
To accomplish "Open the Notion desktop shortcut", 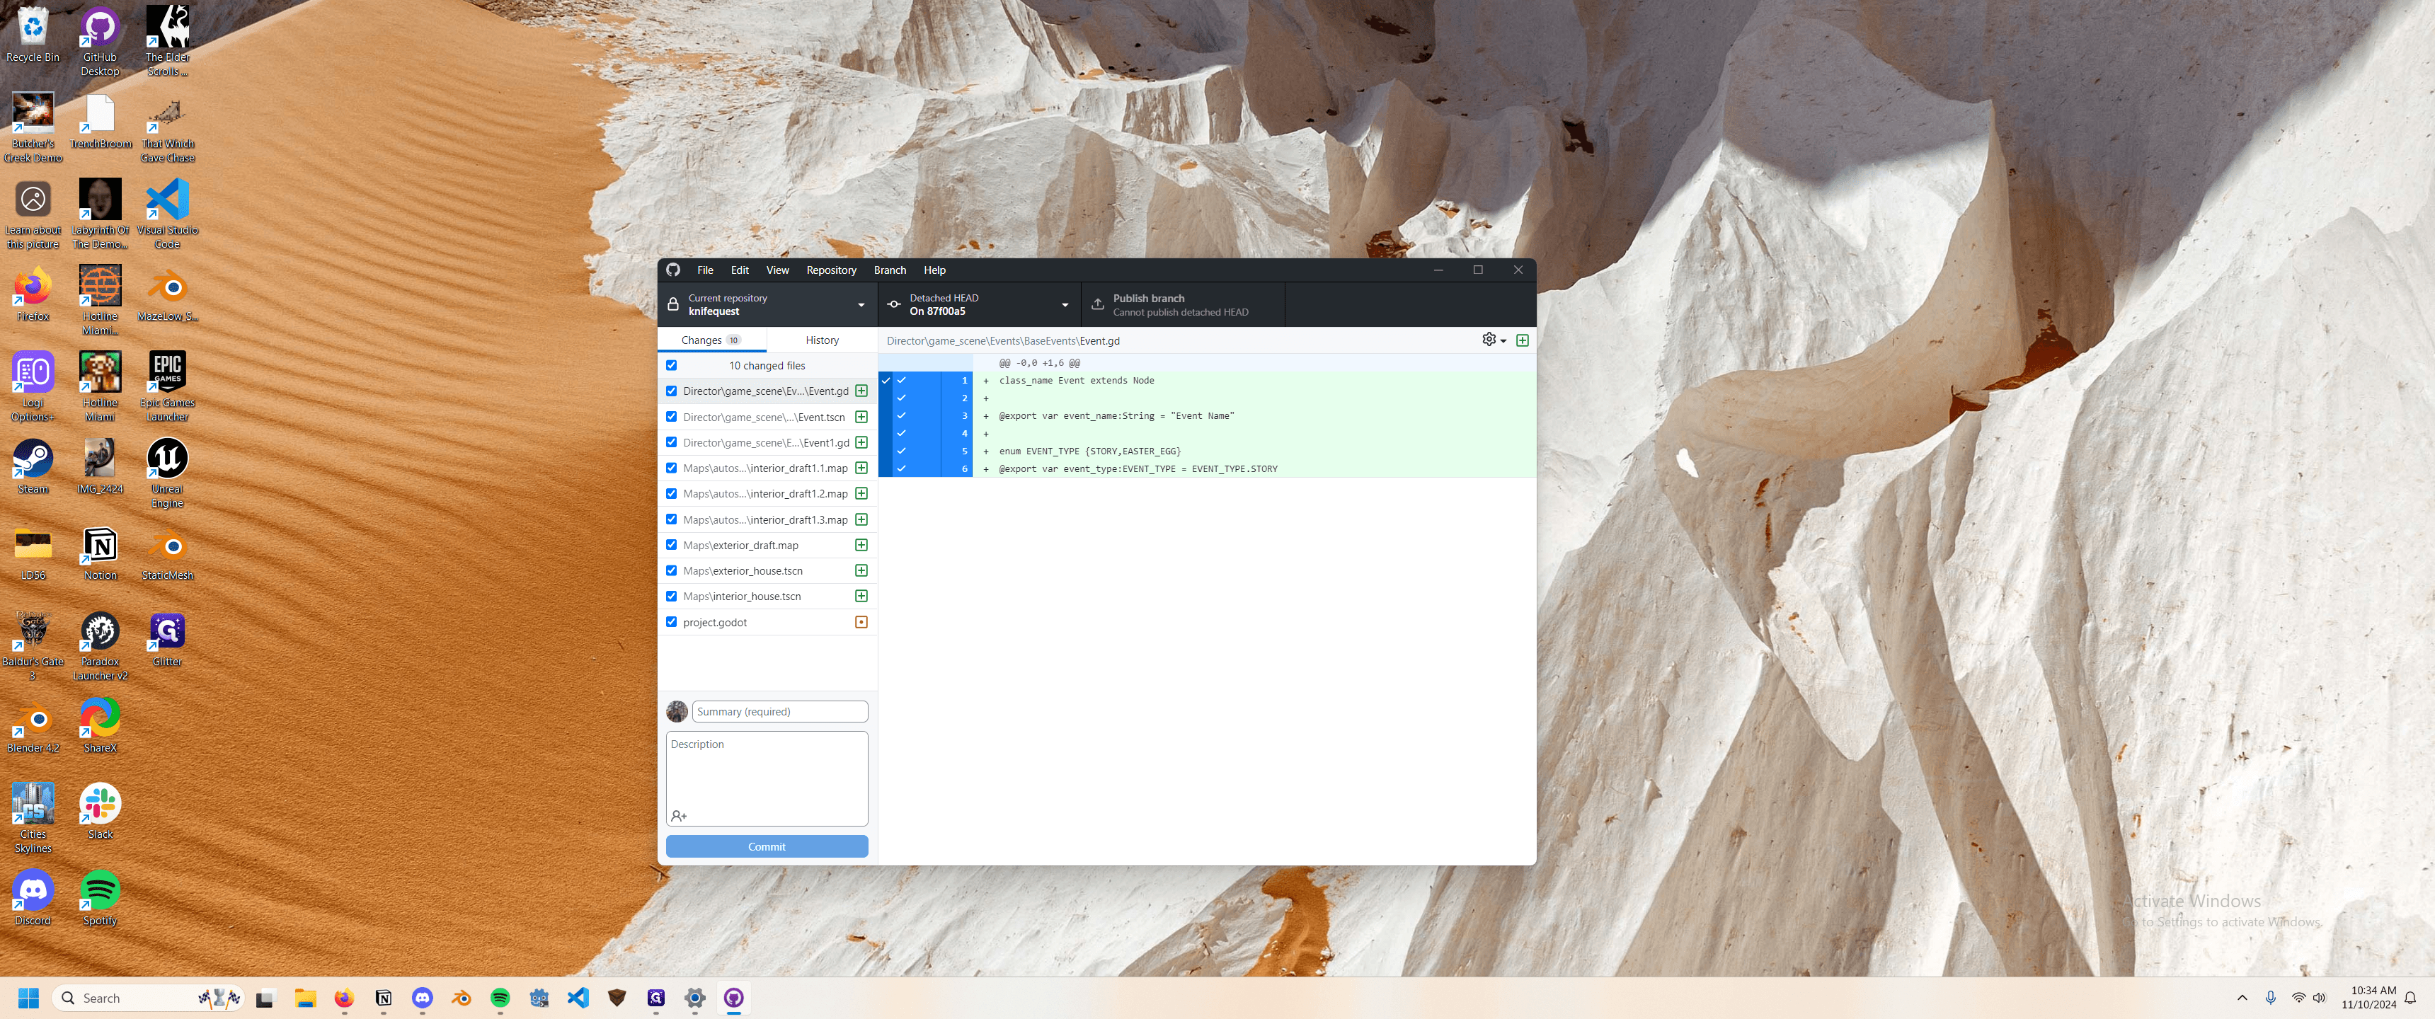I will (101, 554).
